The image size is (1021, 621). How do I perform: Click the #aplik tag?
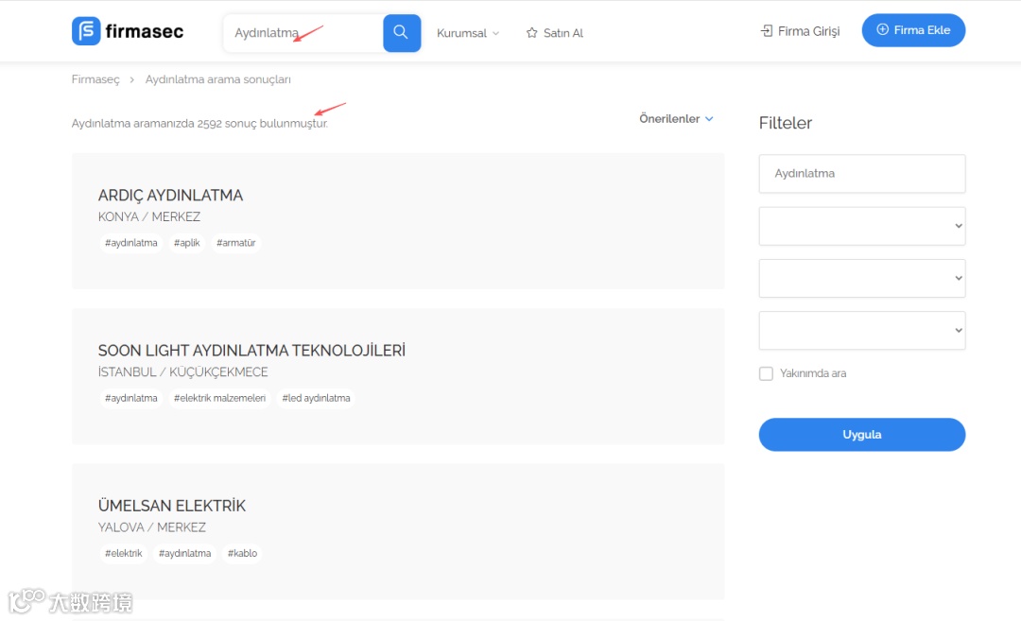click(187, 243)
